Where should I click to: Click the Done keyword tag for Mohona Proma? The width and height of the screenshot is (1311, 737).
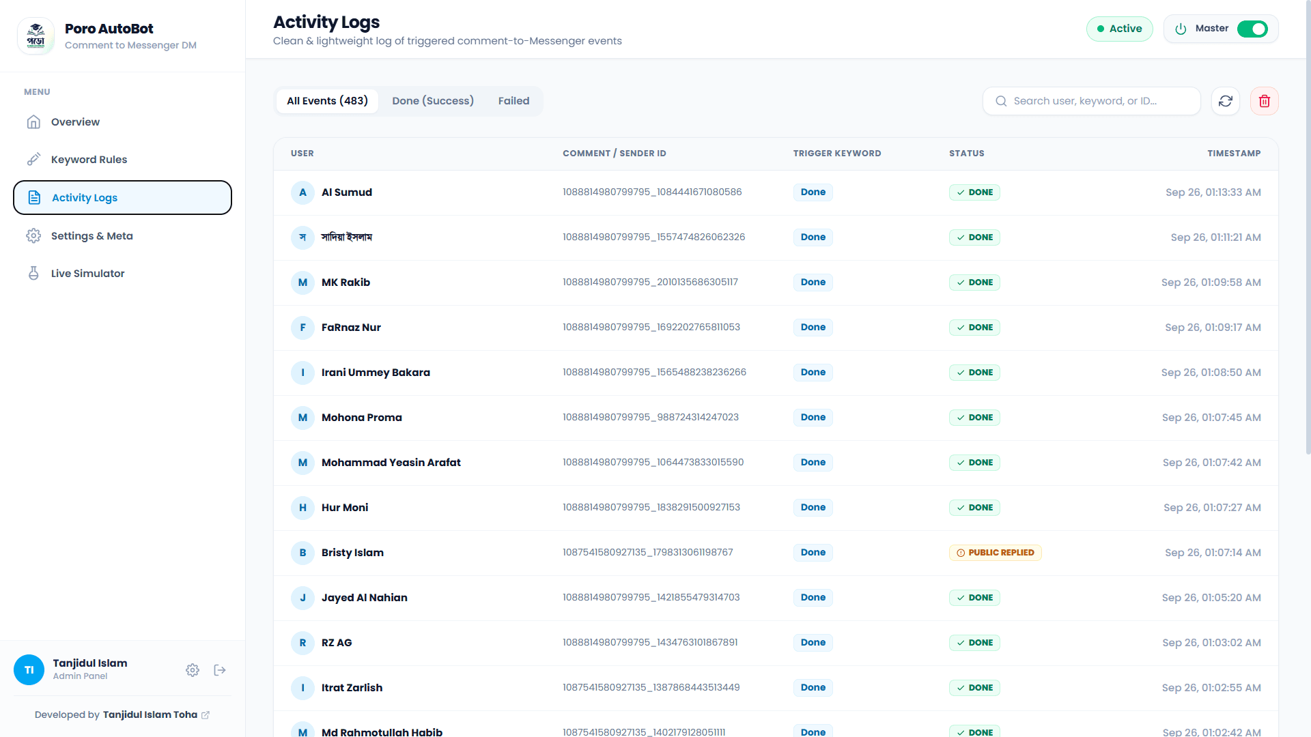(813, 418)
